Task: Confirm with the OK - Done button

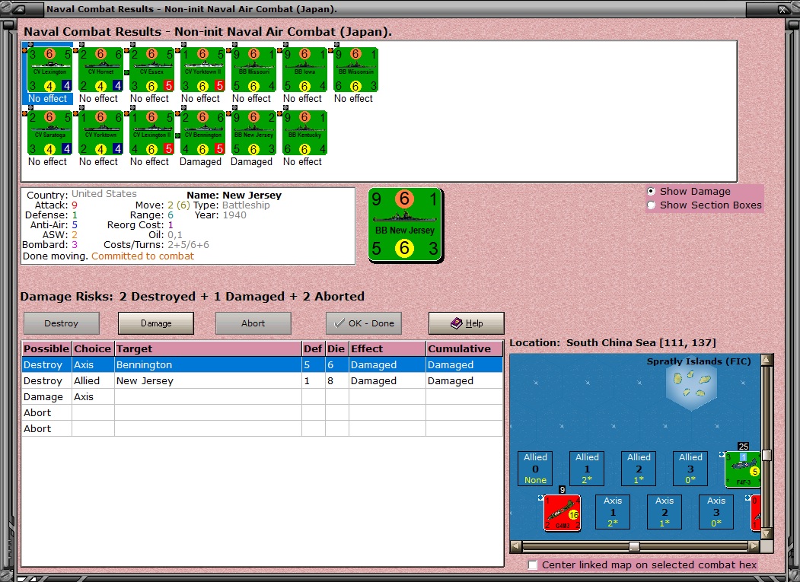Action: pos(364,323)
